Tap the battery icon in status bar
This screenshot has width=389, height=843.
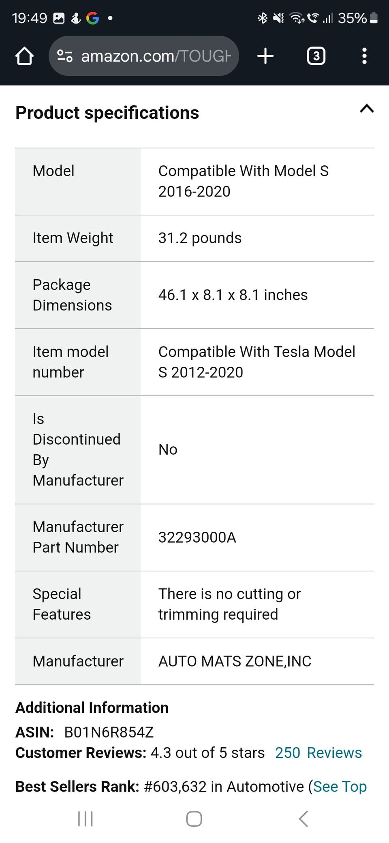point(374,18)
